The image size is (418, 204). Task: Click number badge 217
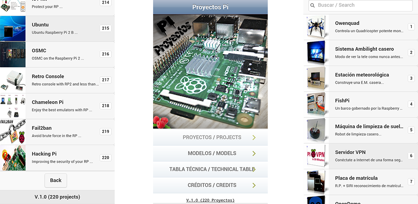(106, 80)
